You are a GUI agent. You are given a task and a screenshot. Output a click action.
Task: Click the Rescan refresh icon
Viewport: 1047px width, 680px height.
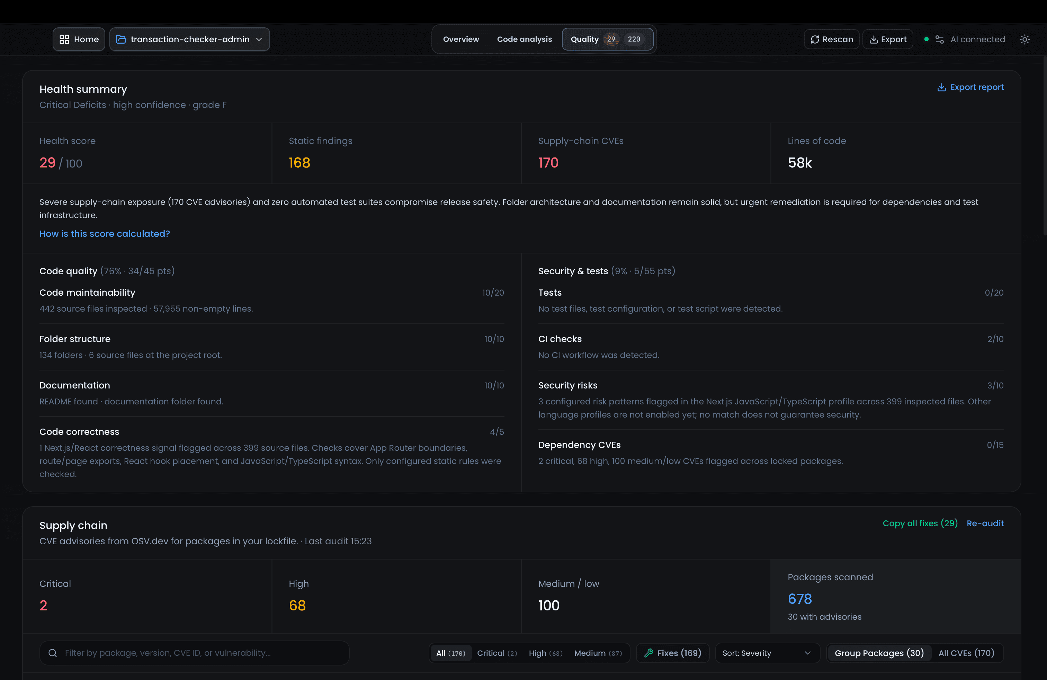(x=815, y=39)
